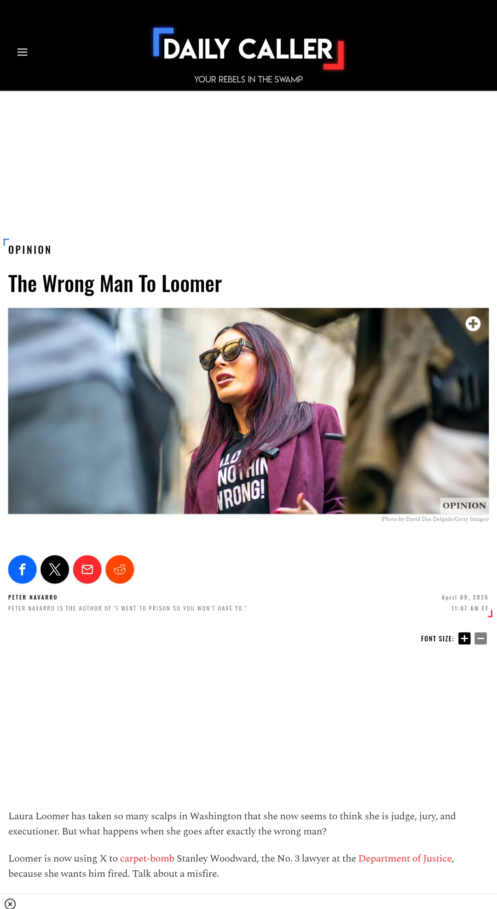Click the Opinion badge on the photo

464,505
